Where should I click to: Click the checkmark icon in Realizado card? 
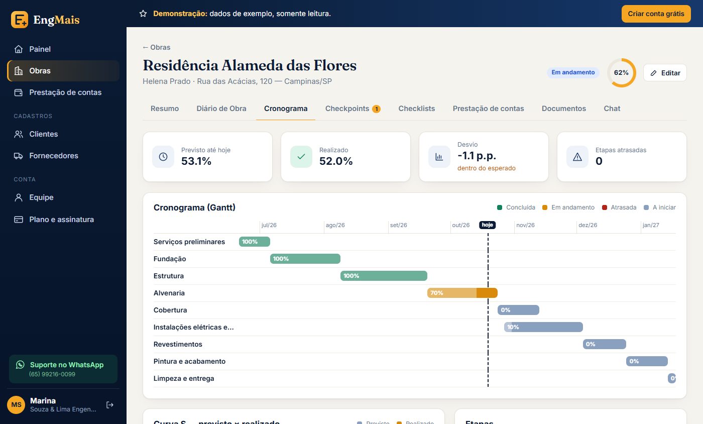[301, 157]
